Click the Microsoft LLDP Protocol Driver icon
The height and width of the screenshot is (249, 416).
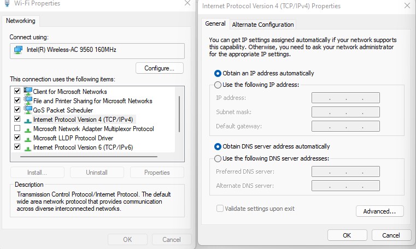point(28,138)
